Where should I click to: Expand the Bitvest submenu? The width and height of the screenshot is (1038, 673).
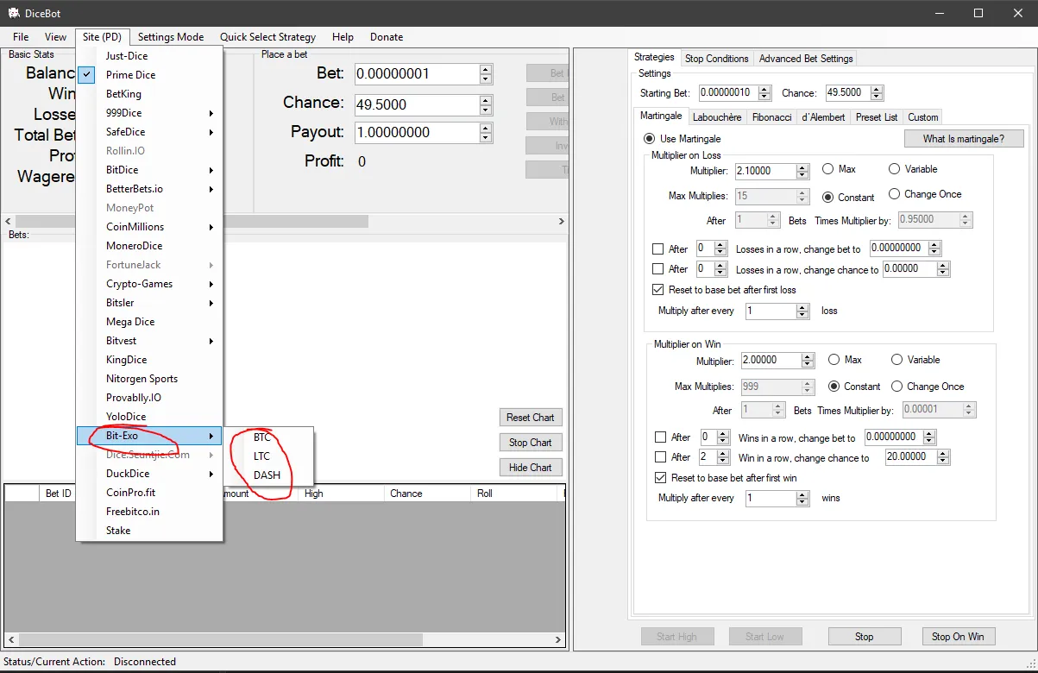click(x=149, y=341)
